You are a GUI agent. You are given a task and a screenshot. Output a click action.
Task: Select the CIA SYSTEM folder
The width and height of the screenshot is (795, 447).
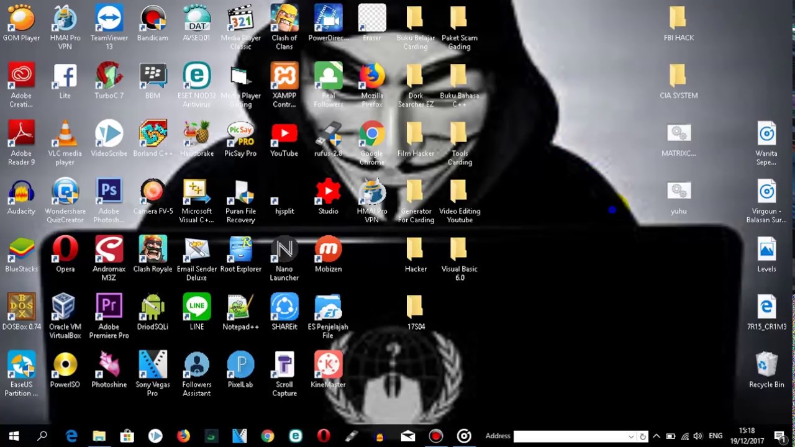(x=678, y=81)
